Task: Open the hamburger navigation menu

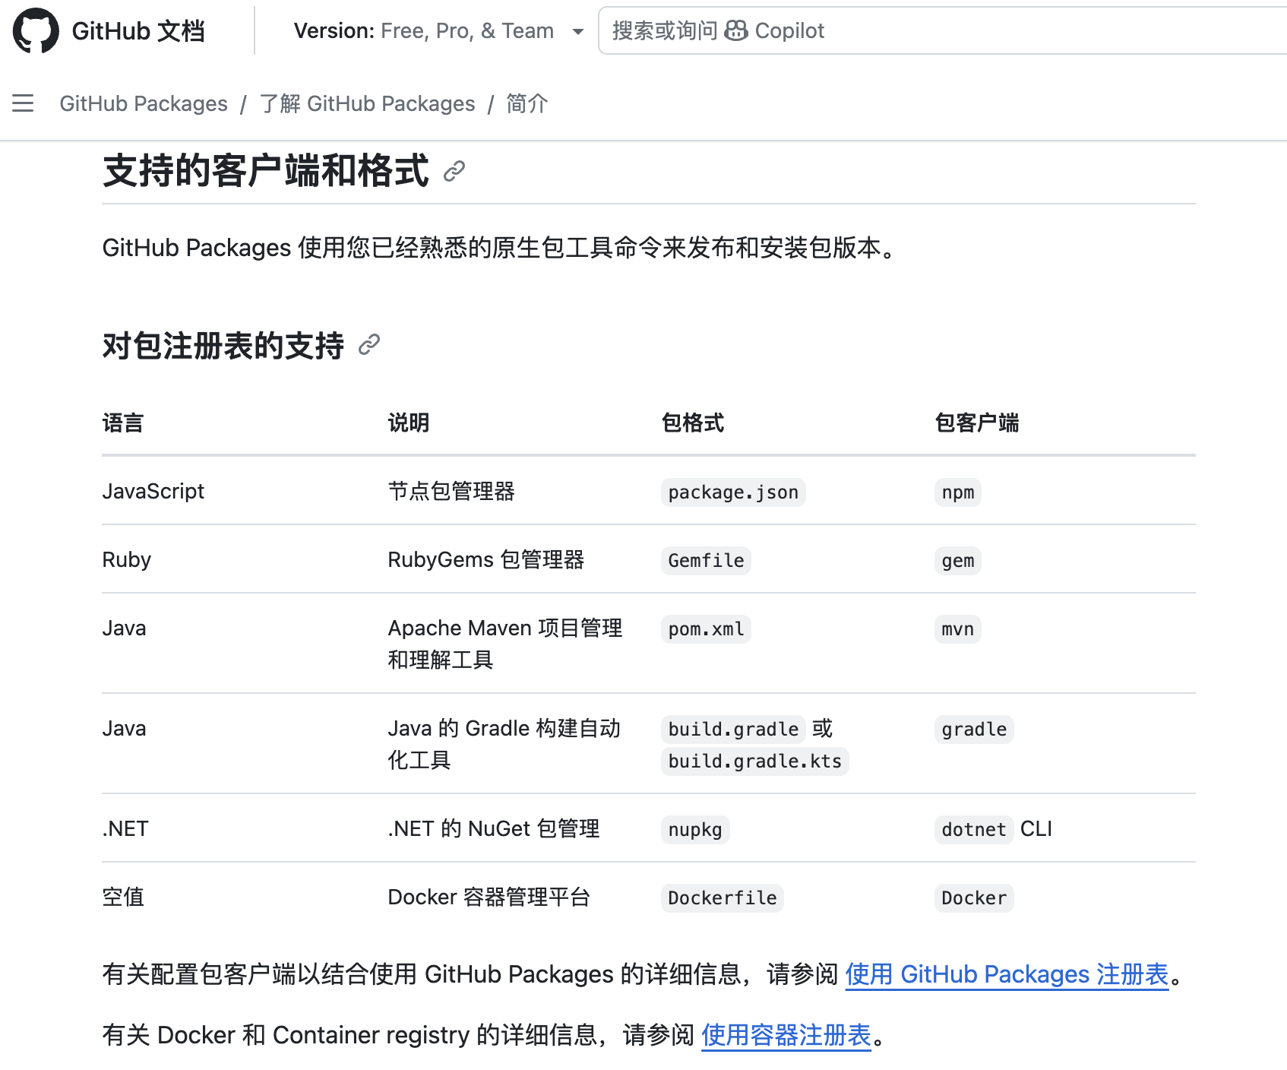Action: click(23, 103)
